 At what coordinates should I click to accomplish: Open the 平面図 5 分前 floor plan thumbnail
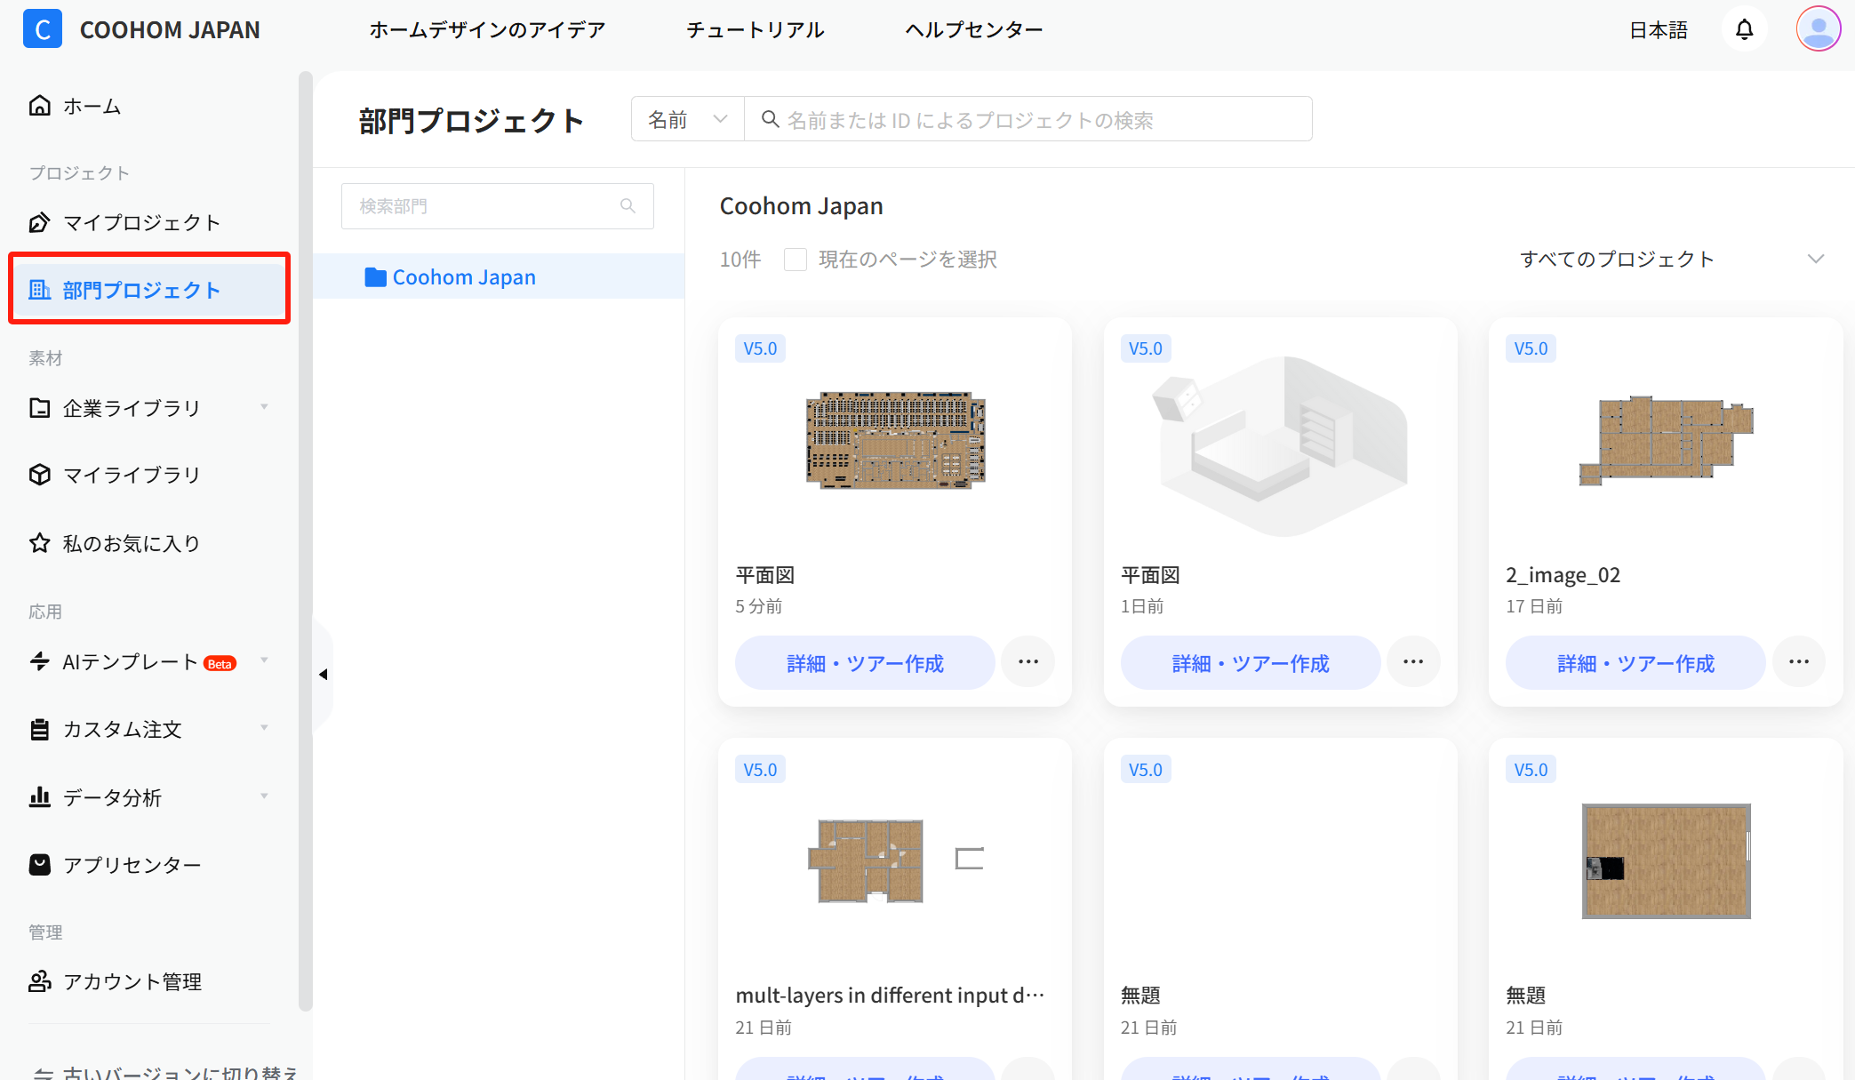[895, 440]
